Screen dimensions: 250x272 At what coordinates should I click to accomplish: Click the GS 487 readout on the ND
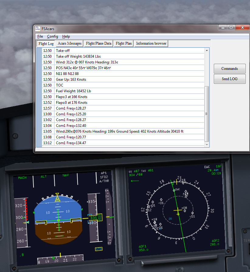134,171
